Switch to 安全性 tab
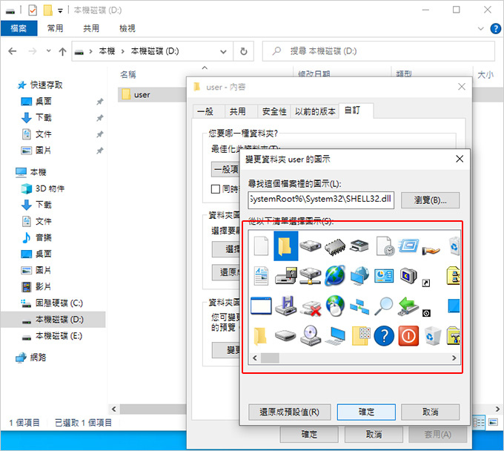 (x=273, y=111)
